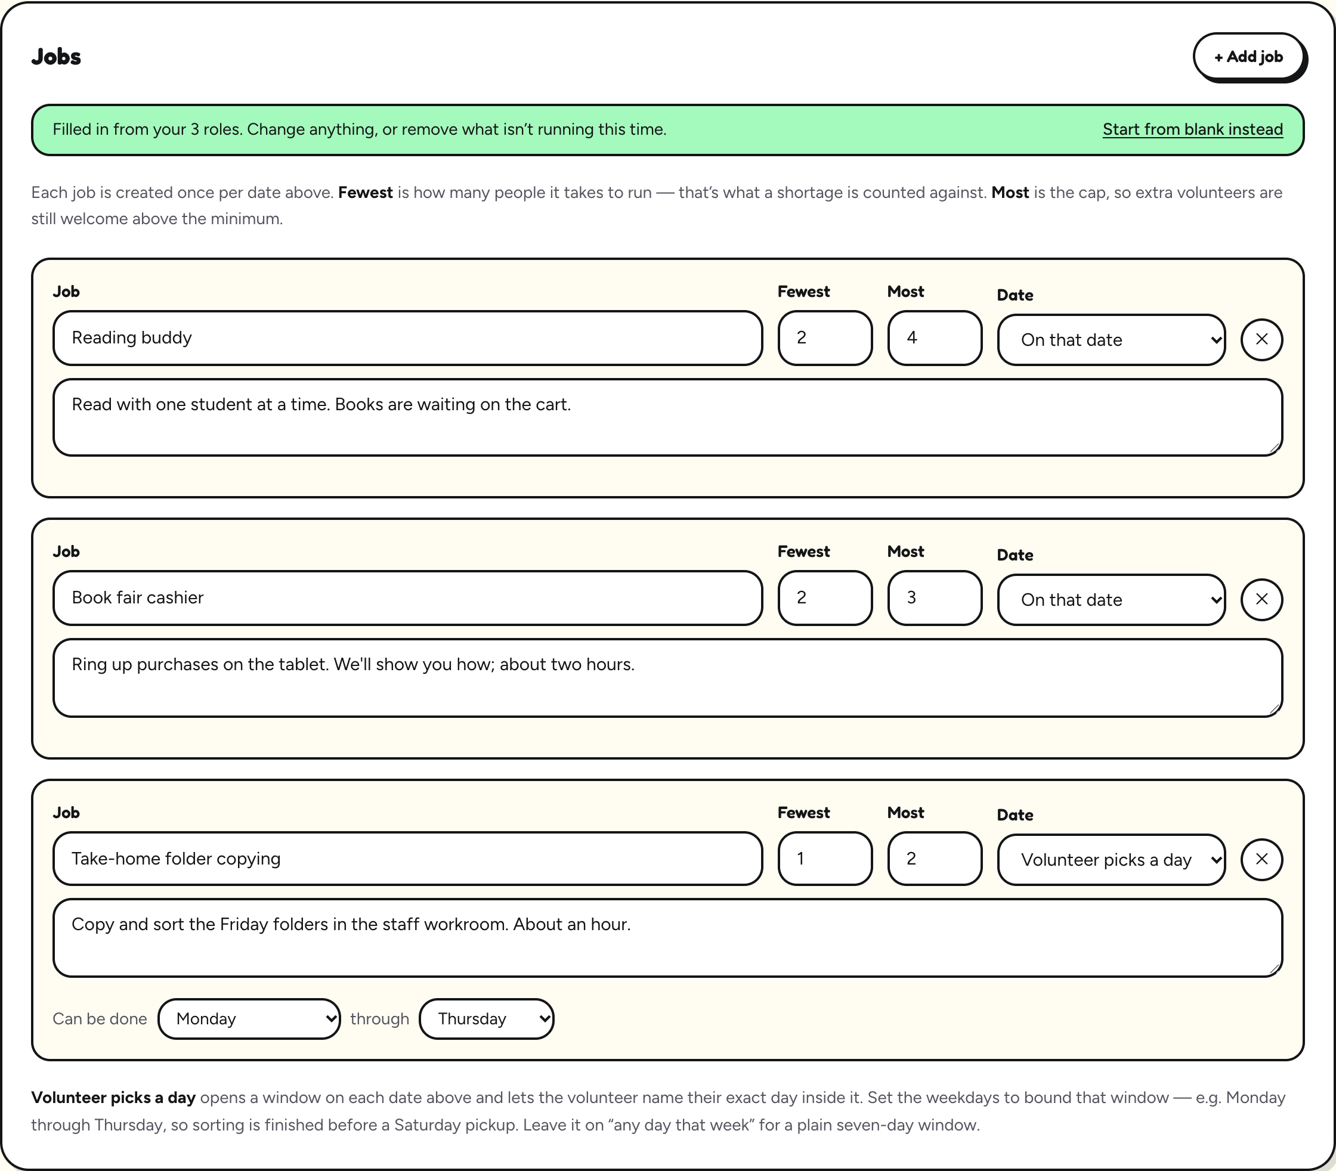Open Date dropdown for Book fair cashier
1336x1171 pixels.
tap(1111, 600)
